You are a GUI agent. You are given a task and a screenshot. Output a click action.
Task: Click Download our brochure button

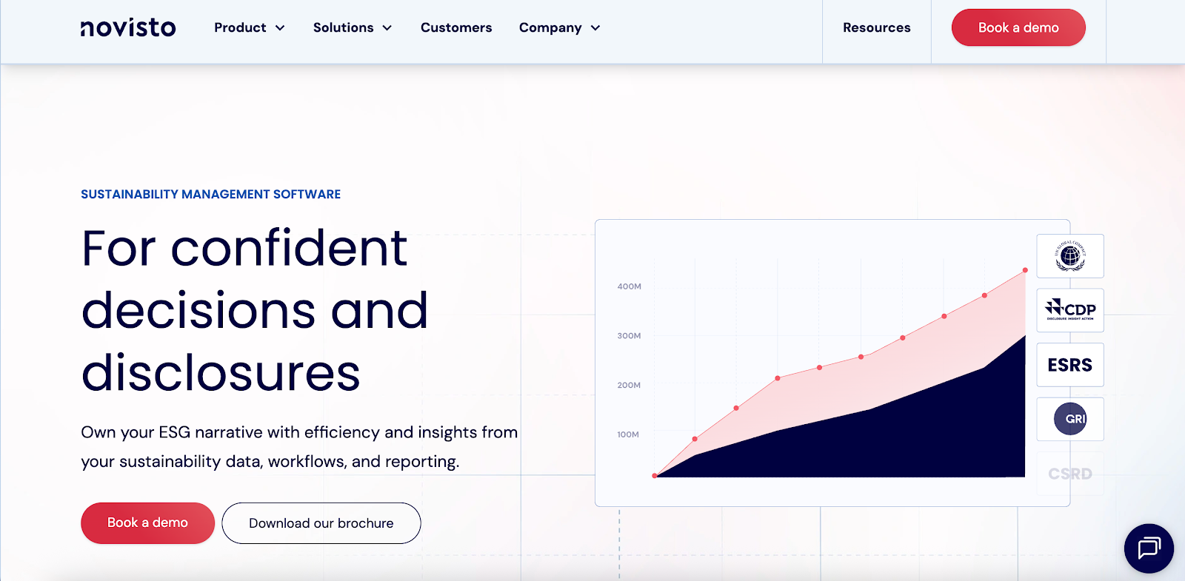pyautogui.click(x=321, y=523)
